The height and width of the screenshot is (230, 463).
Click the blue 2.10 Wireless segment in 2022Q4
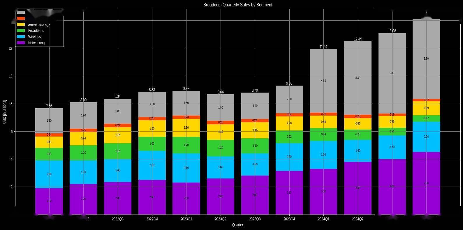(152, 165)
